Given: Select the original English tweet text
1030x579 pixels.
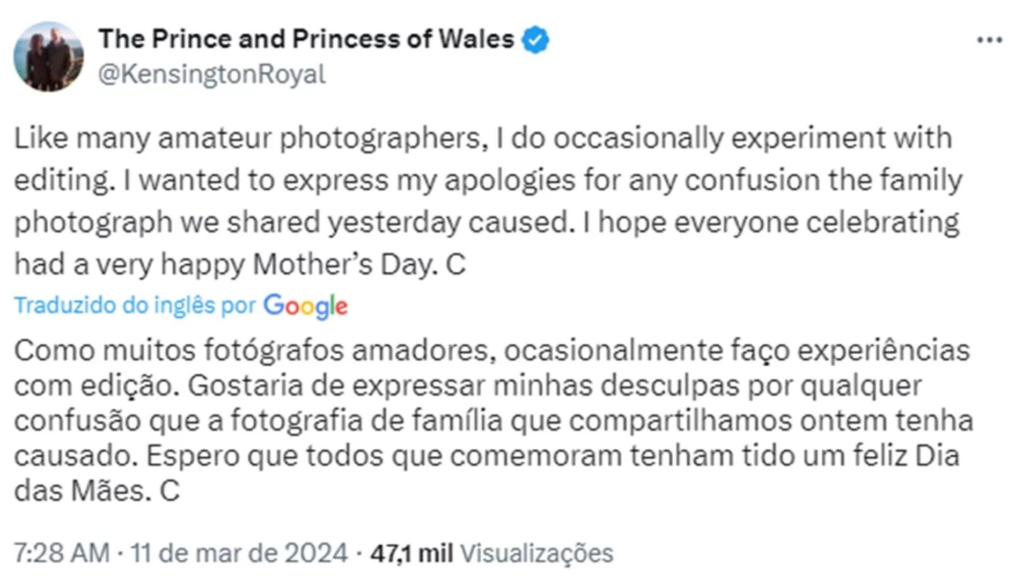Looking at the screenshot, I should tap(483, 198).
